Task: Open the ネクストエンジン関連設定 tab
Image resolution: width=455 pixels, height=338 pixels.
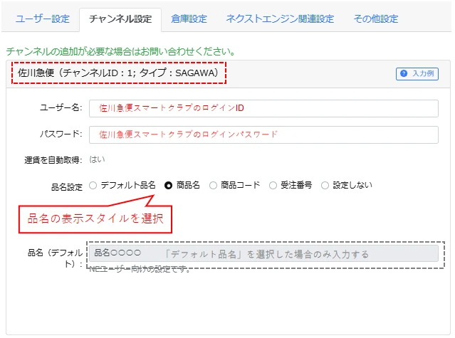Action: [280, 19]
